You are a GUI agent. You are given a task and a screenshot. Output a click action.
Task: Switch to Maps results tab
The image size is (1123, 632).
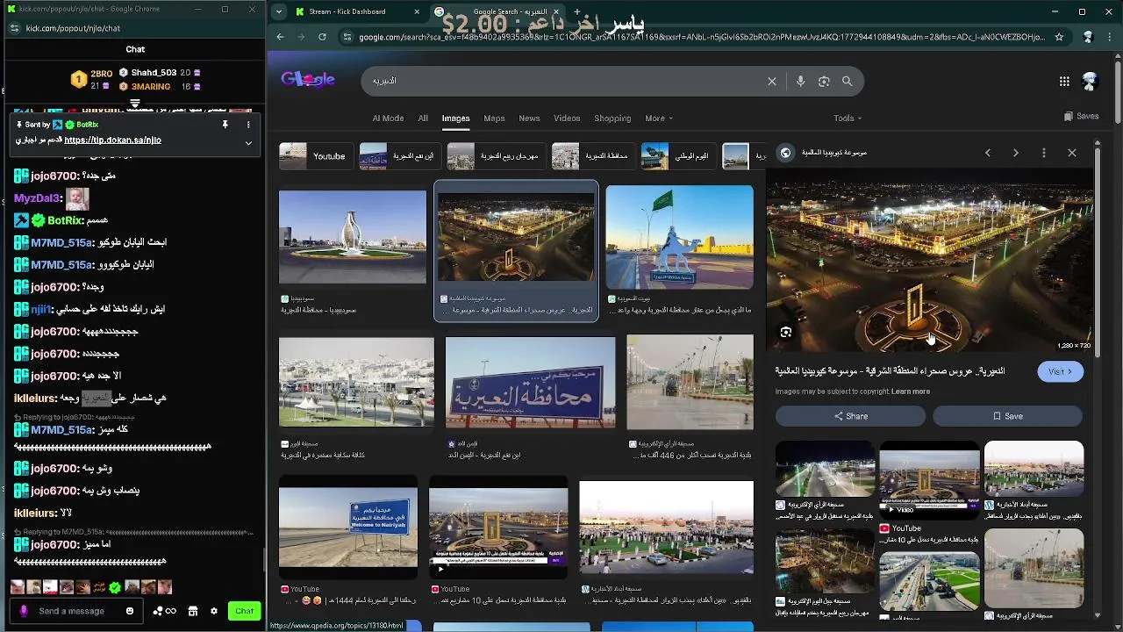[494, 118]
